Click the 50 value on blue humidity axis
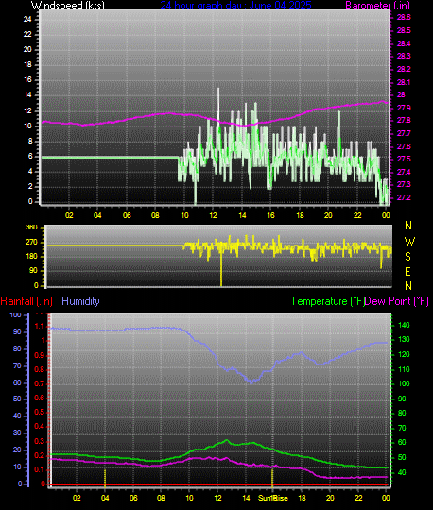Image resolution: width=433 pixels, height=510 pixels. tap(17, 399)
